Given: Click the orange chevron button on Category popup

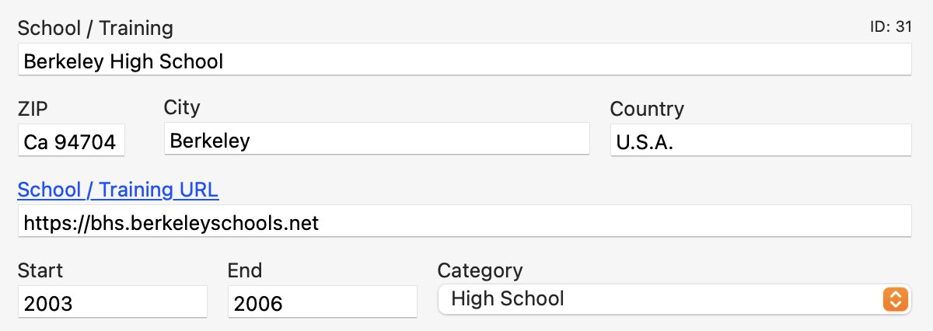Looking at the screenshot, I should pos(895,299).
